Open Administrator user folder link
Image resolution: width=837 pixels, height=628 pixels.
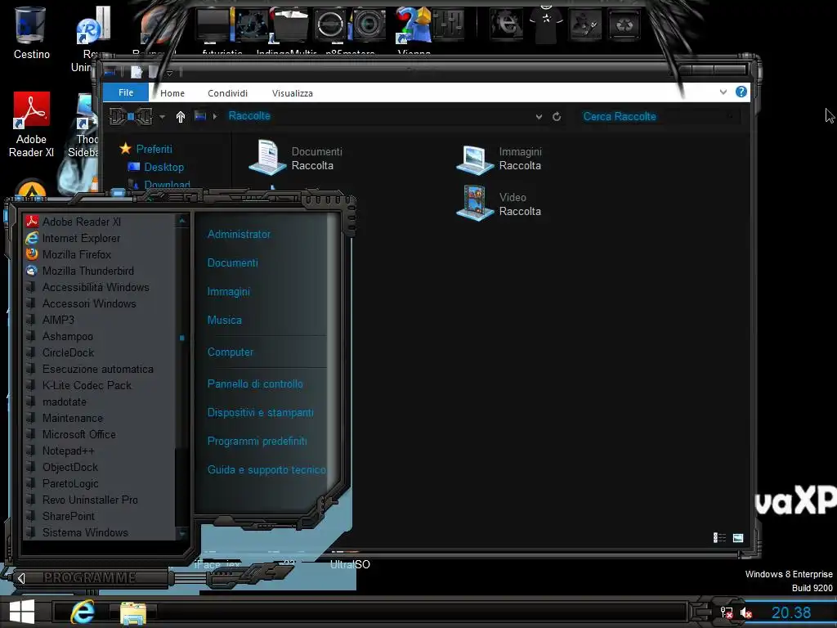click(x=239, y=235)
